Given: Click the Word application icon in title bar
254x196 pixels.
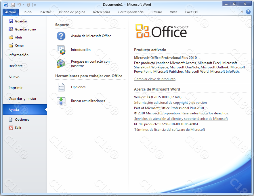Looking at the screenshot, I should [x=5, y=5].
